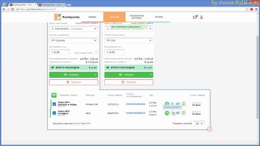Click the award ribbon icon for Заказ №3
This screenshot has width=260, height=146.
183,104
